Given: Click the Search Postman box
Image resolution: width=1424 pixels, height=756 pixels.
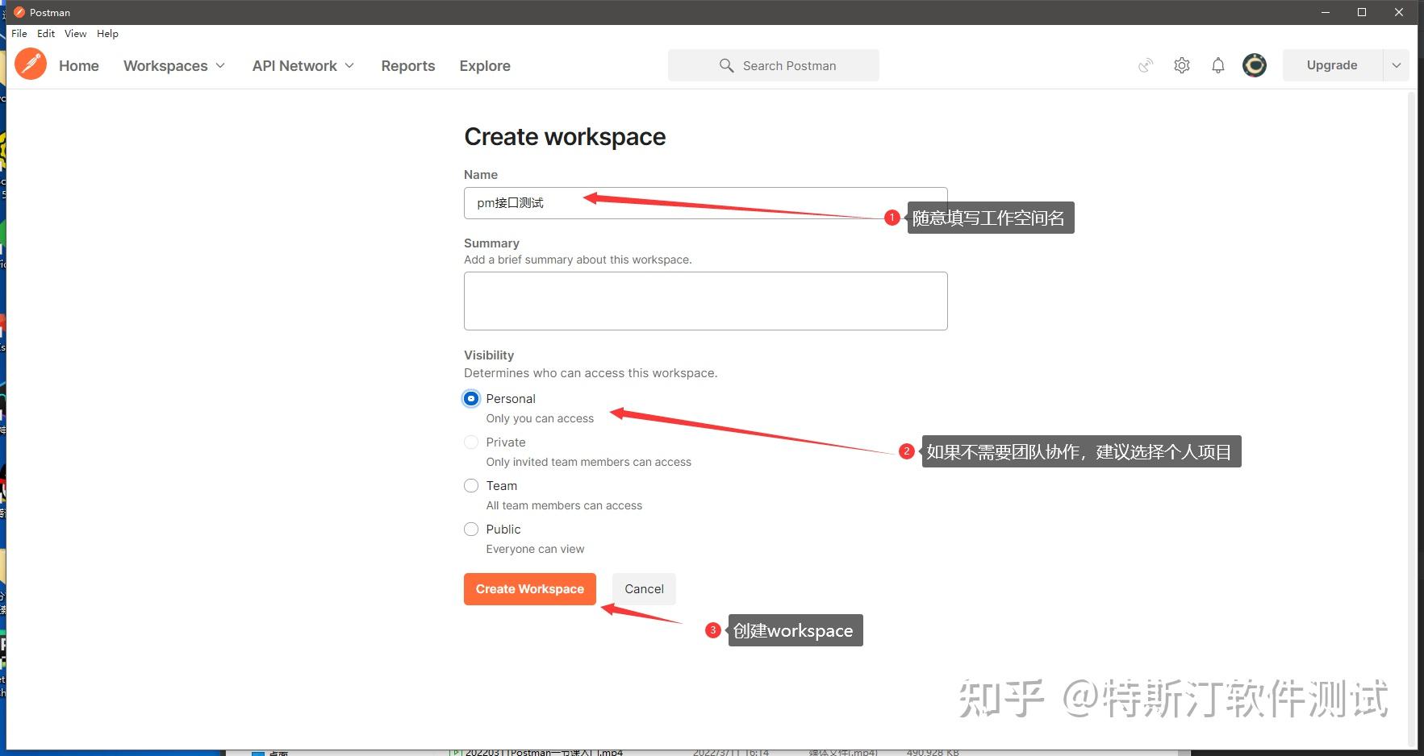Looking at the screenshot, I should point(774,65).
